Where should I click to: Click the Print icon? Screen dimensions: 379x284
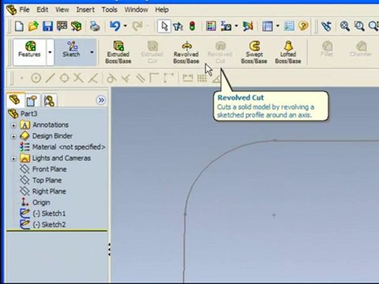tap(95, 26)
